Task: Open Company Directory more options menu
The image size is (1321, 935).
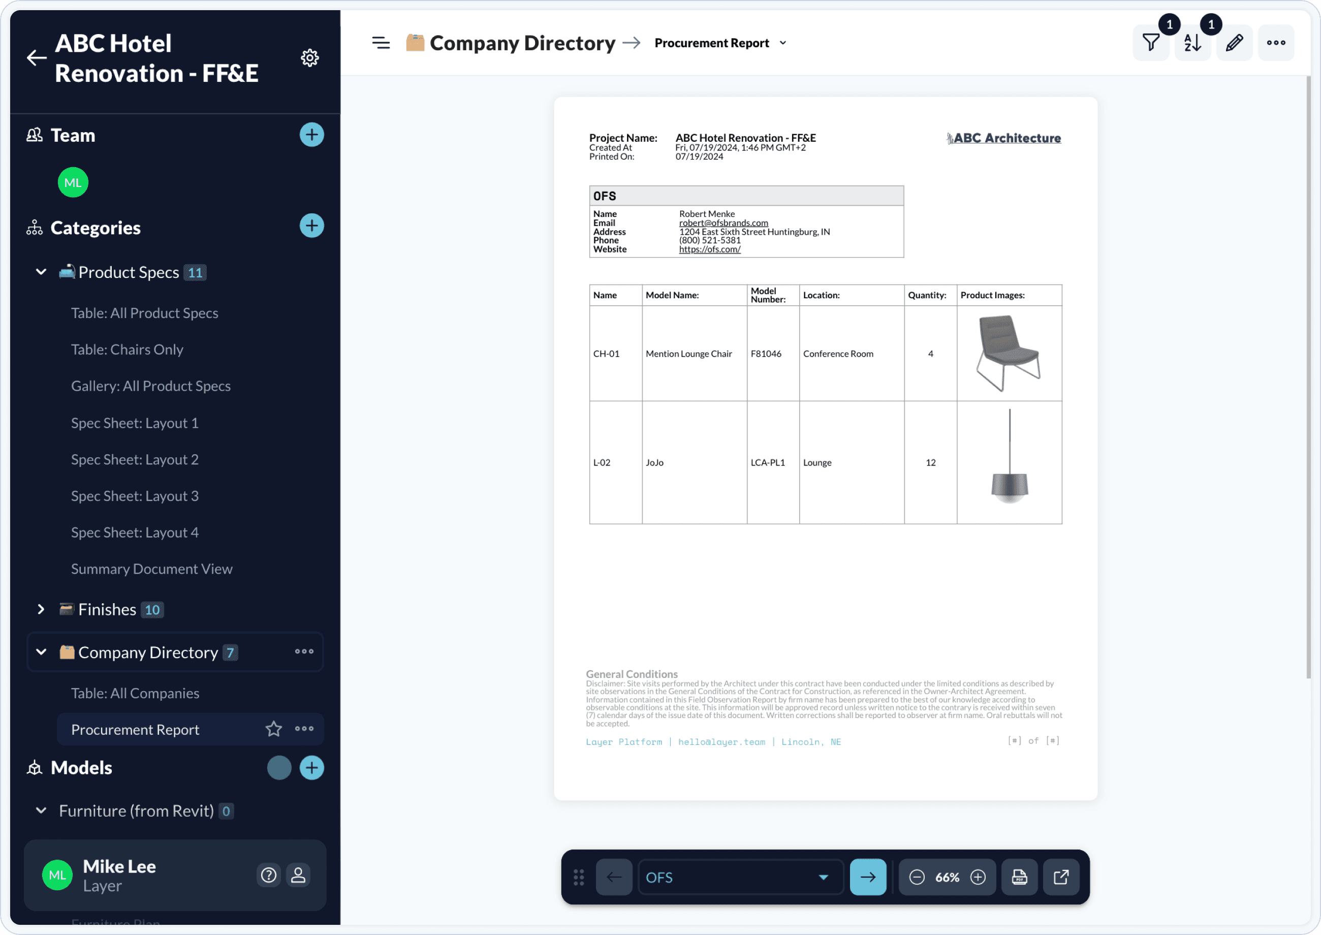Action: [304, 652]
